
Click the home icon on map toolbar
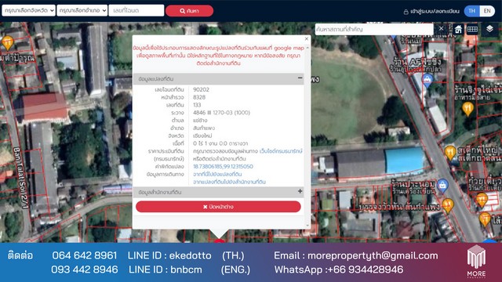(x=458, y=29)
